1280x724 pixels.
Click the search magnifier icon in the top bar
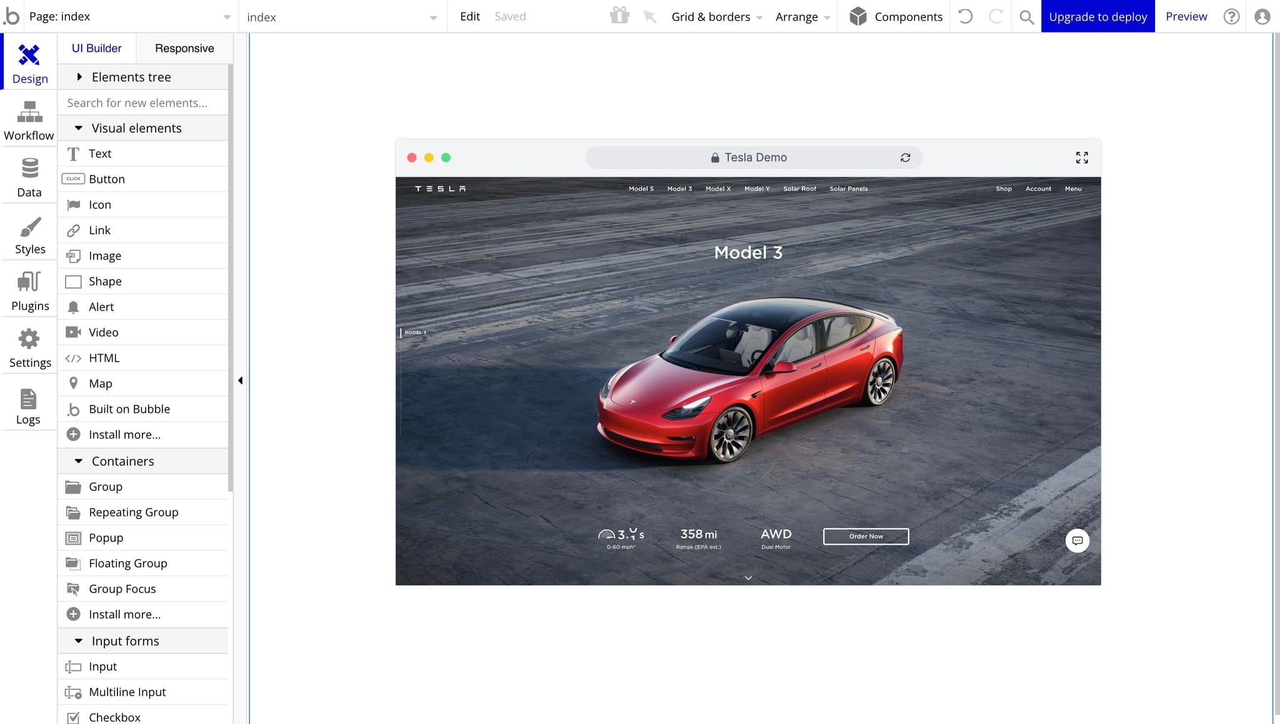[1026, 17]
